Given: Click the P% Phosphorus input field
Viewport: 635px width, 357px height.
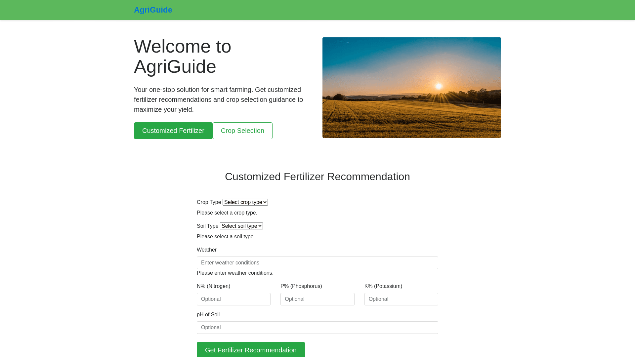Looking at the screenshot, I should tap(317, 299).
